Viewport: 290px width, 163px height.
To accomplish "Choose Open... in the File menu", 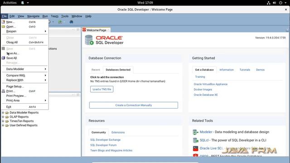I will pos(24,27).
